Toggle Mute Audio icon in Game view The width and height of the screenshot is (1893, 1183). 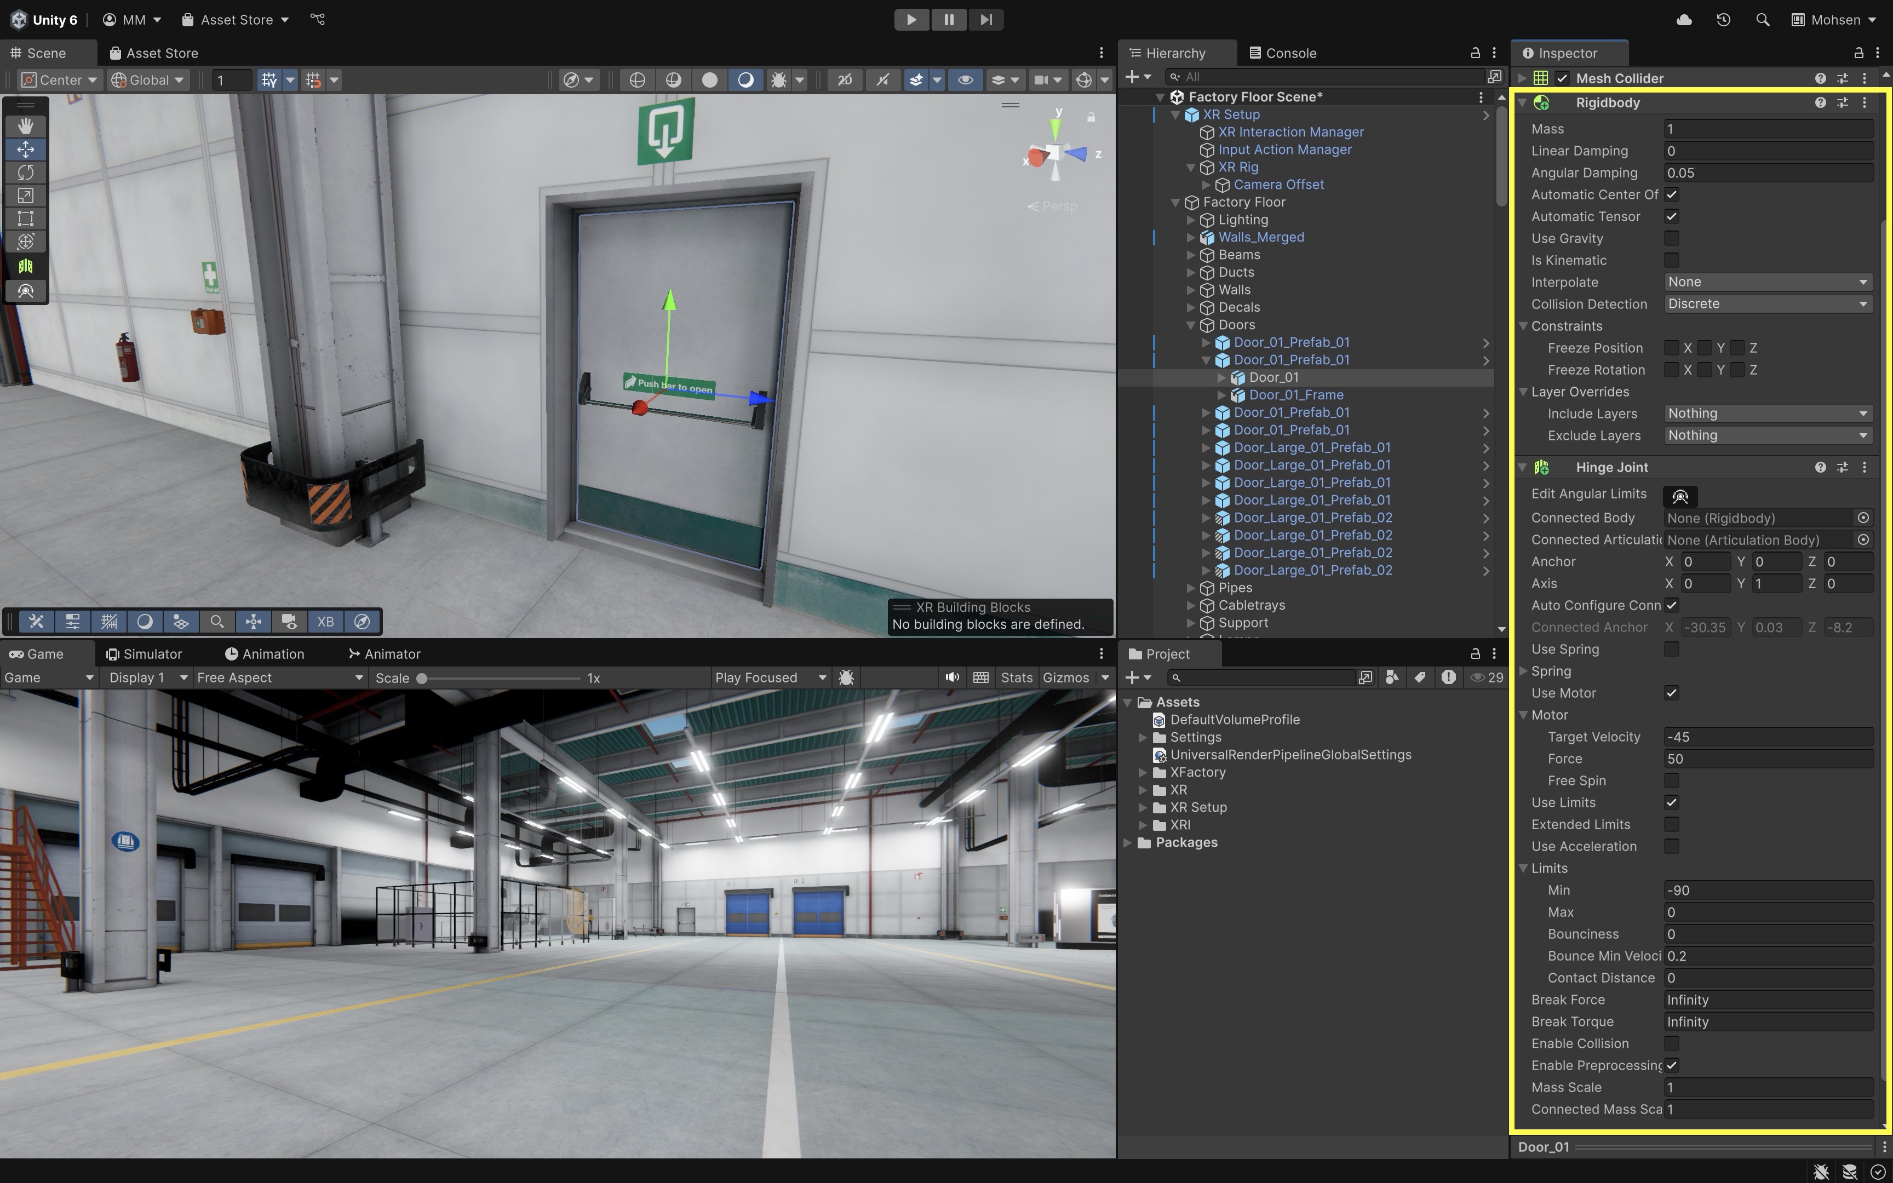pos(951,677)
